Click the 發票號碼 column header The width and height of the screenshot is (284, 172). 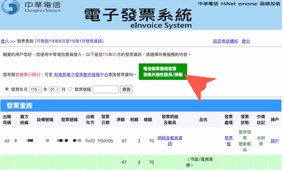click(x=69, y=120)
